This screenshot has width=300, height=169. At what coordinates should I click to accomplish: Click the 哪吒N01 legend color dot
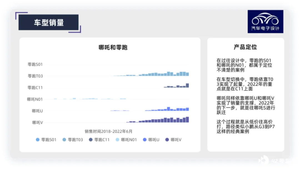click(x=117, y=140)
